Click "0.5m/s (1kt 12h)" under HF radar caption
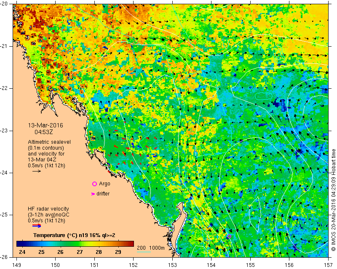 (46, 221)
